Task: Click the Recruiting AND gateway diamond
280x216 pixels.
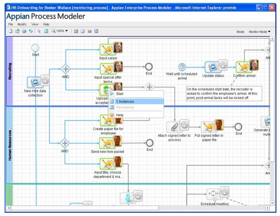Action: click(66, 69)
